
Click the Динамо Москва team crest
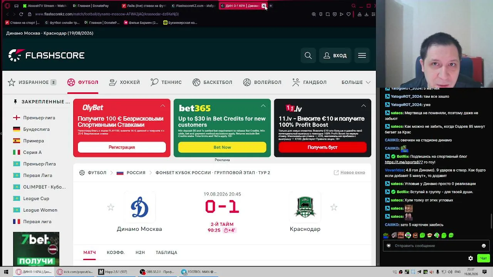(x=139, y=207)
